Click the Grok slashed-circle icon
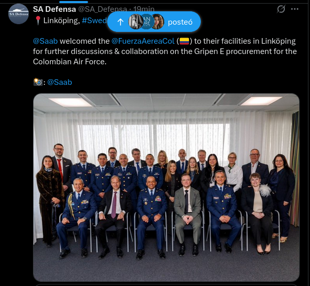Viewport: 310px width, 286px height. coord(281,9)
